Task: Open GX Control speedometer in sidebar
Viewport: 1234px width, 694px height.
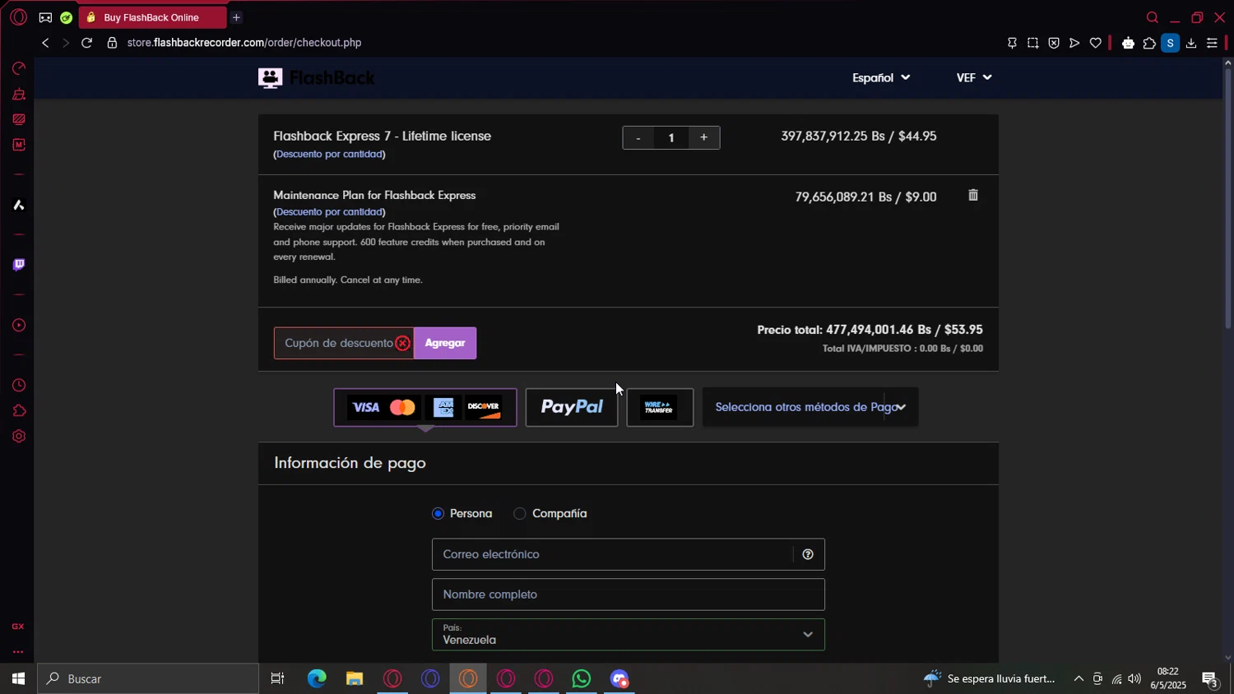Action: pos(18,68)
